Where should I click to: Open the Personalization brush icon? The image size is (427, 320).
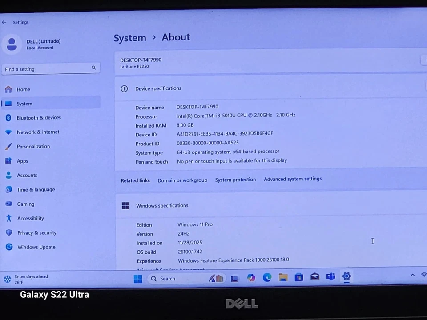(x=8, y=146)
